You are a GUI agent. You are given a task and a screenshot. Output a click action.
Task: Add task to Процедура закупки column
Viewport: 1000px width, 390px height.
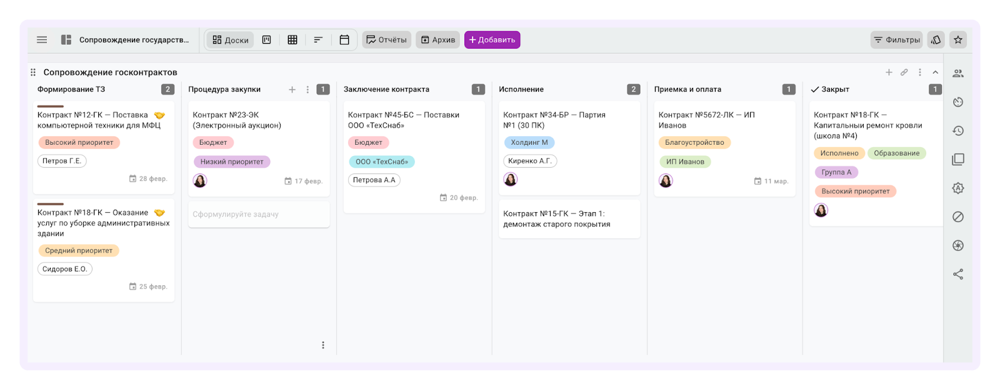(x=292, y=89)
